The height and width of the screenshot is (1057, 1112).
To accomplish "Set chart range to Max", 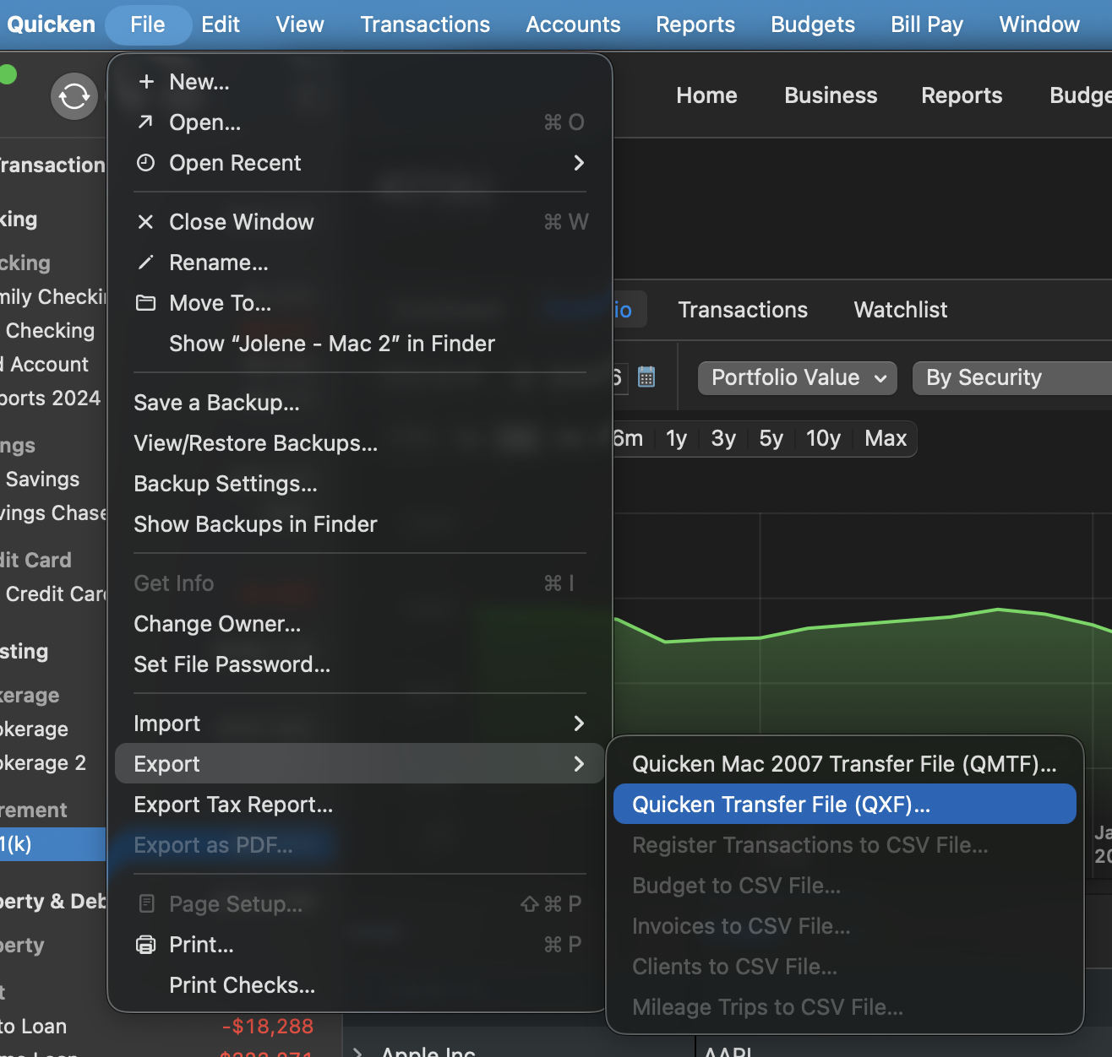I will [x=886, y=438].
